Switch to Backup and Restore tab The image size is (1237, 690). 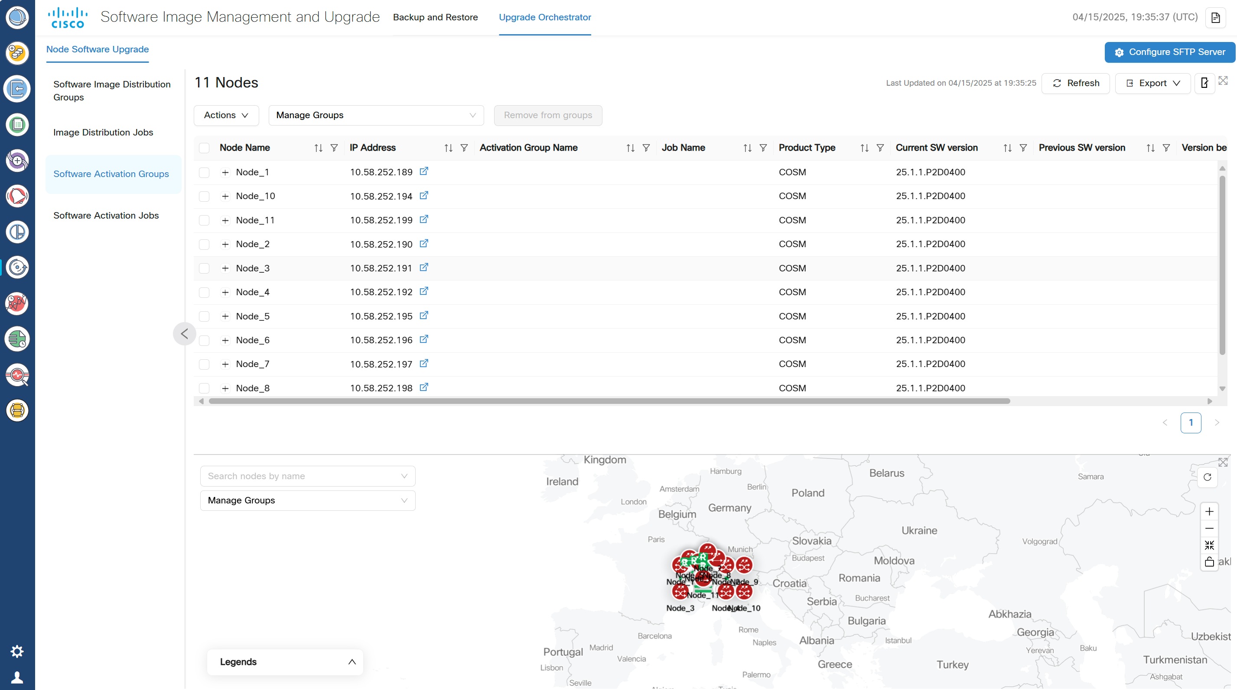coord(435,17)
